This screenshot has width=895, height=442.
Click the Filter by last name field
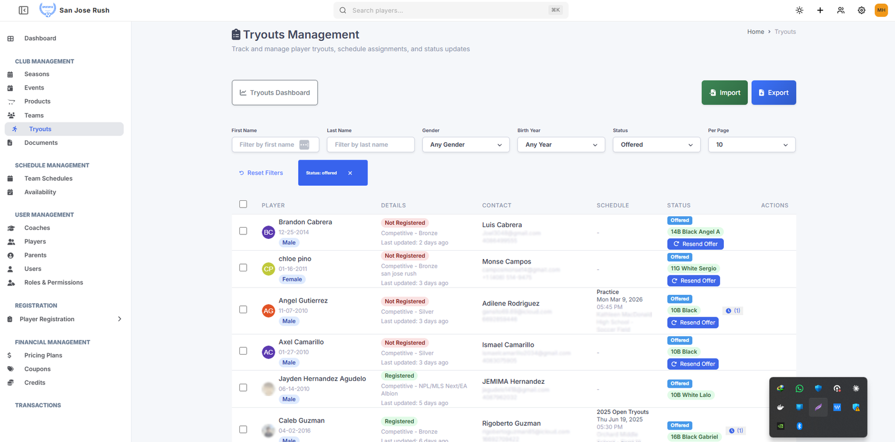tap(370, 144)
